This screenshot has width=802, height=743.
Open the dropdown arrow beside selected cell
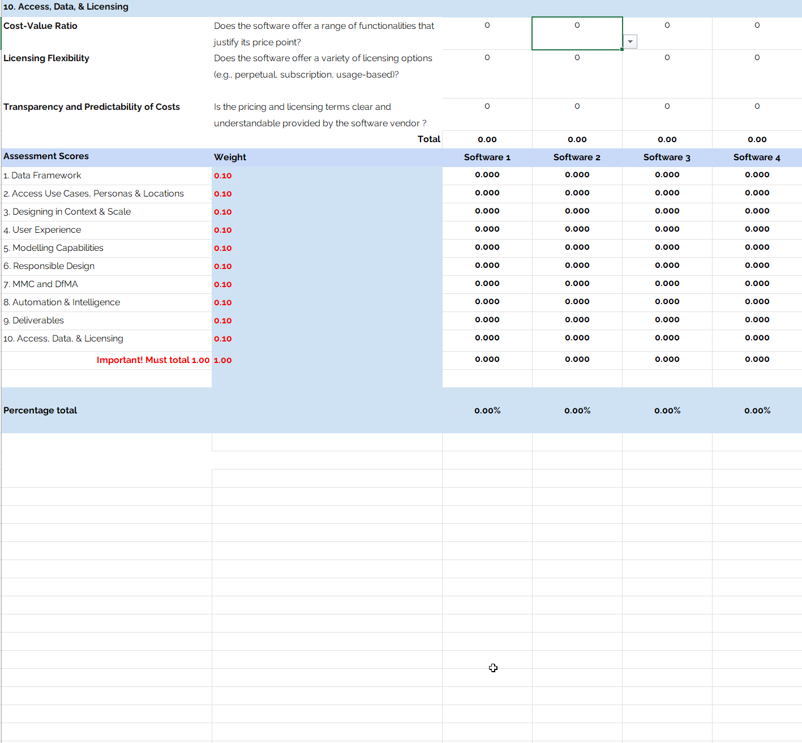click(630, 42)
